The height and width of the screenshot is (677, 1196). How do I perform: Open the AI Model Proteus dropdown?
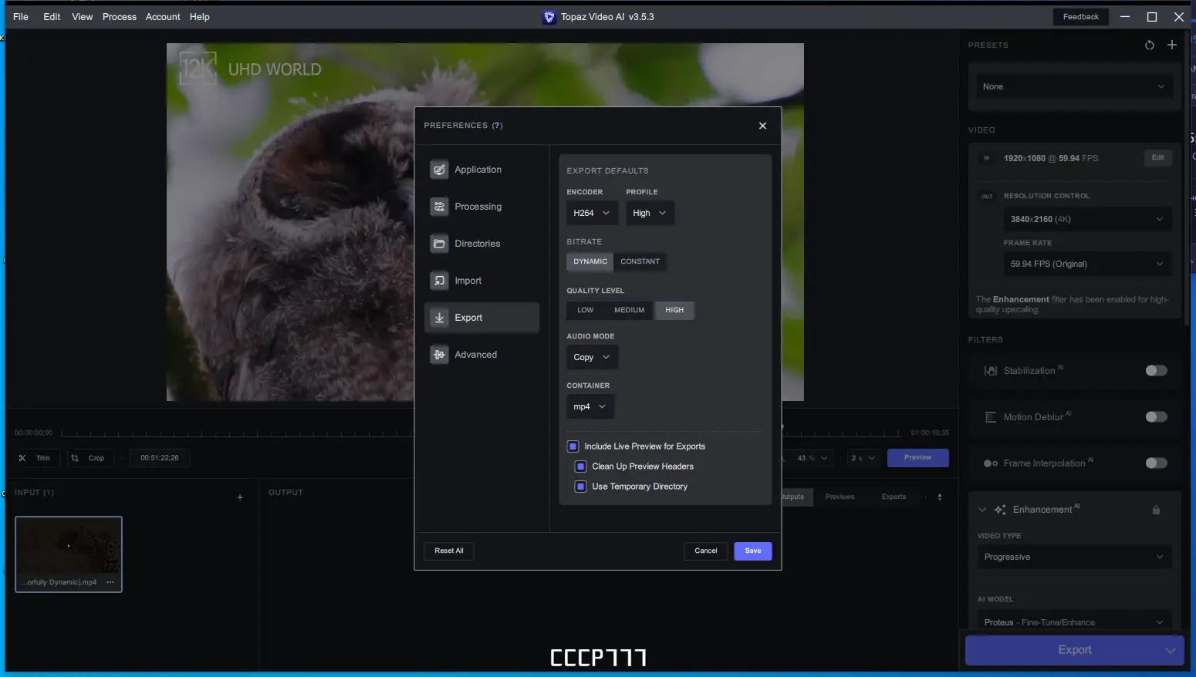[1074, 621]
